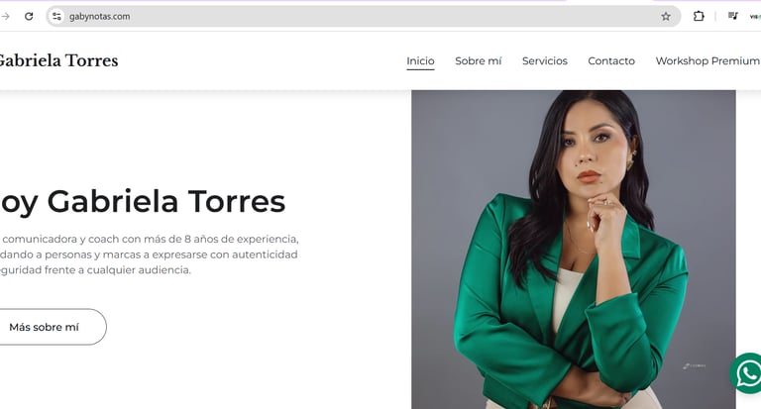
Task: Click the comunicadora y coach paragraph text
Action: pyautogui.click(x=149, y=255)
